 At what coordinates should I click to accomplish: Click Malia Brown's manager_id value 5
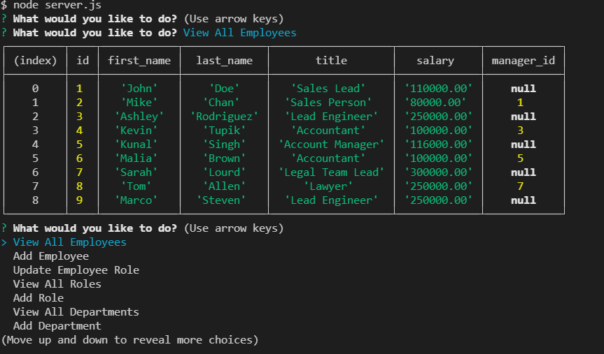(x=520, y=158)
